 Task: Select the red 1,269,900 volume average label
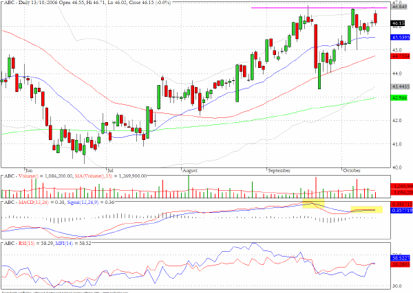402,187
